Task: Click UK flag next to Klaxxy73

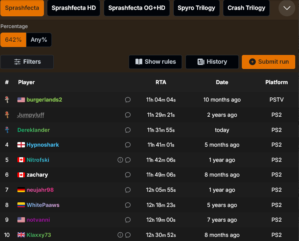Action: [21, 235]
